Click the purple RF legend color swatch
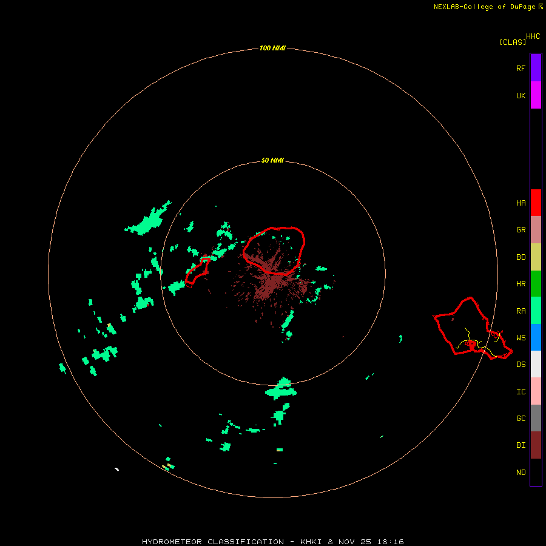 [536, 68]
